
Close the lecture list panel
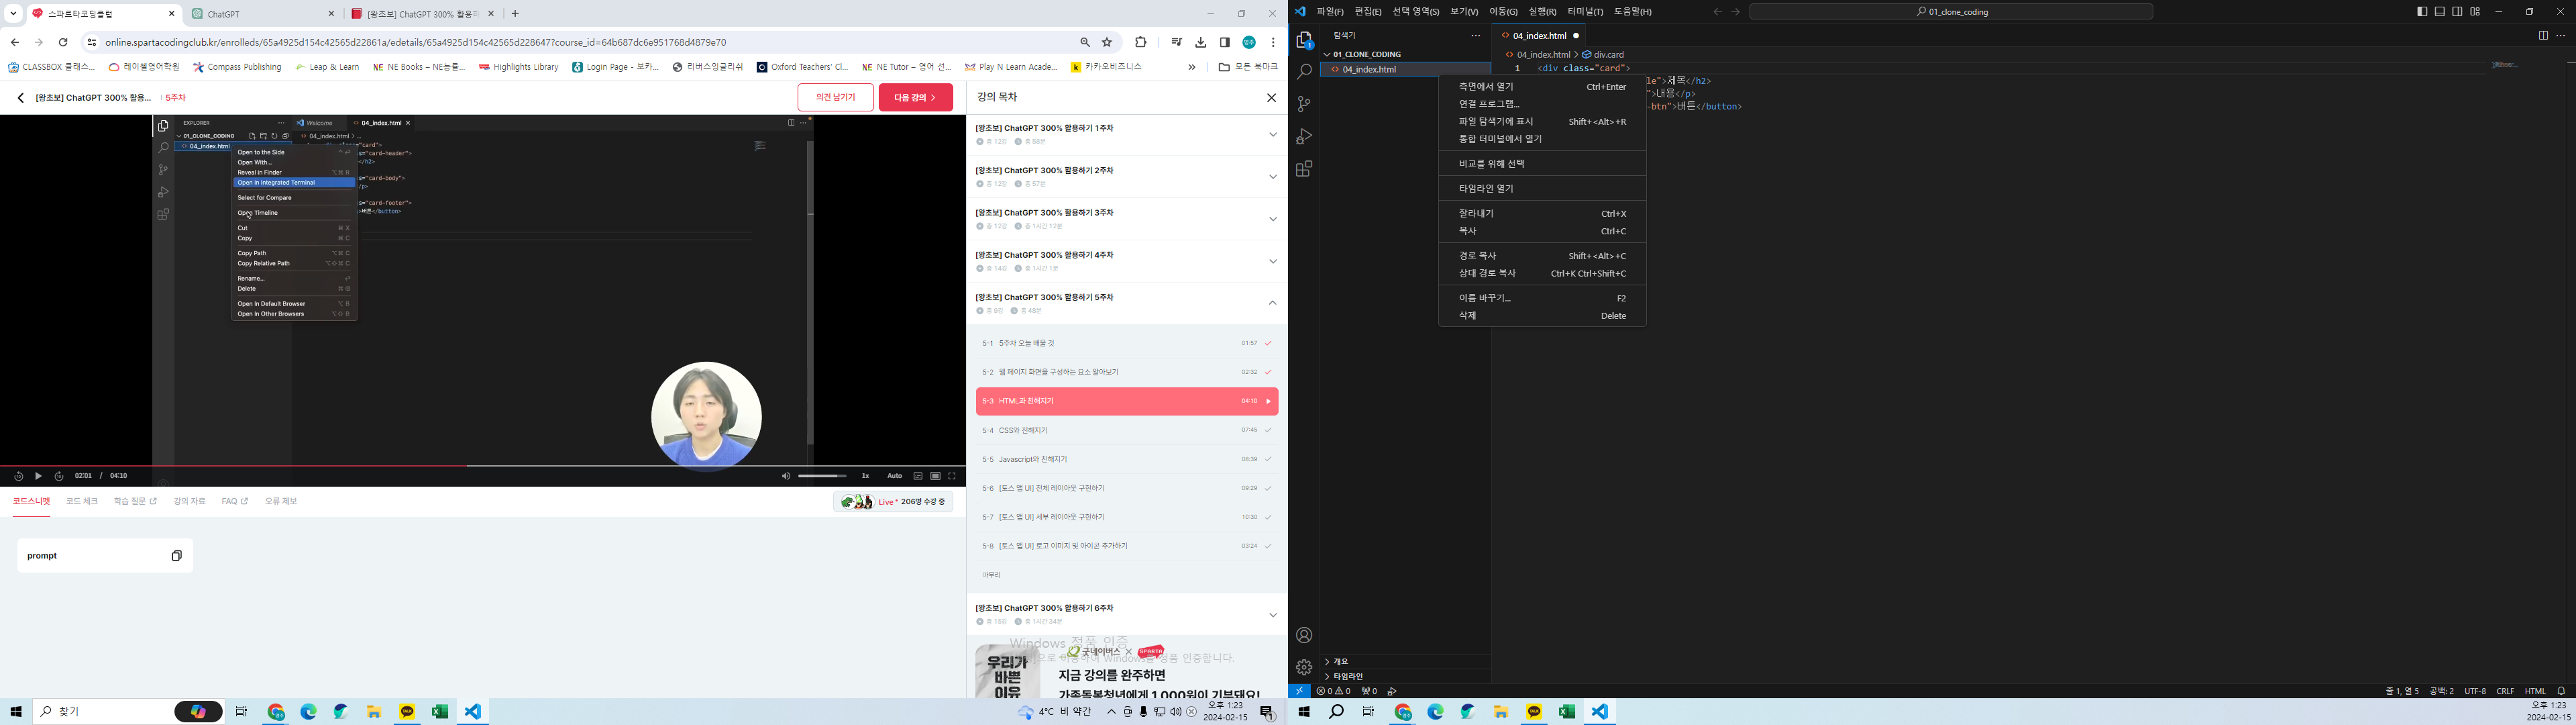click(1271, 97)
